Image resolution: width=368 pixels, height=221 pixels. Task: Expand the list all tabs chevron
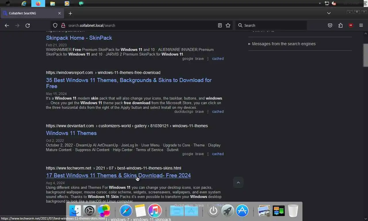pyautogui.click(x=329, y=13)
